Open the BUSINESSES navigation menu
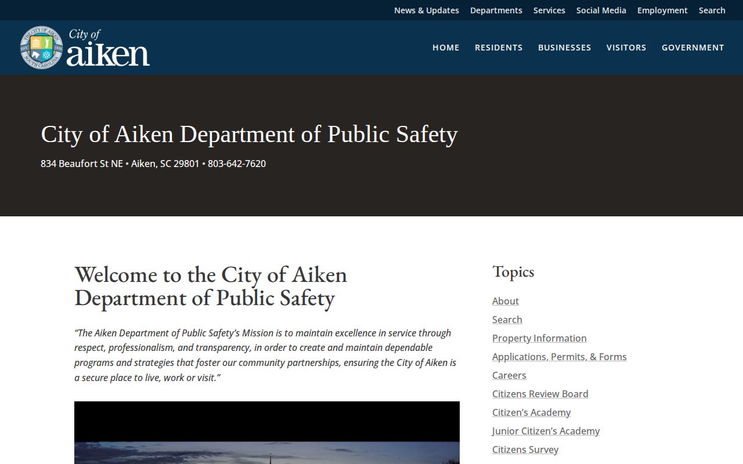The width and height of the screenshot is (743, 464). point(565,48)
